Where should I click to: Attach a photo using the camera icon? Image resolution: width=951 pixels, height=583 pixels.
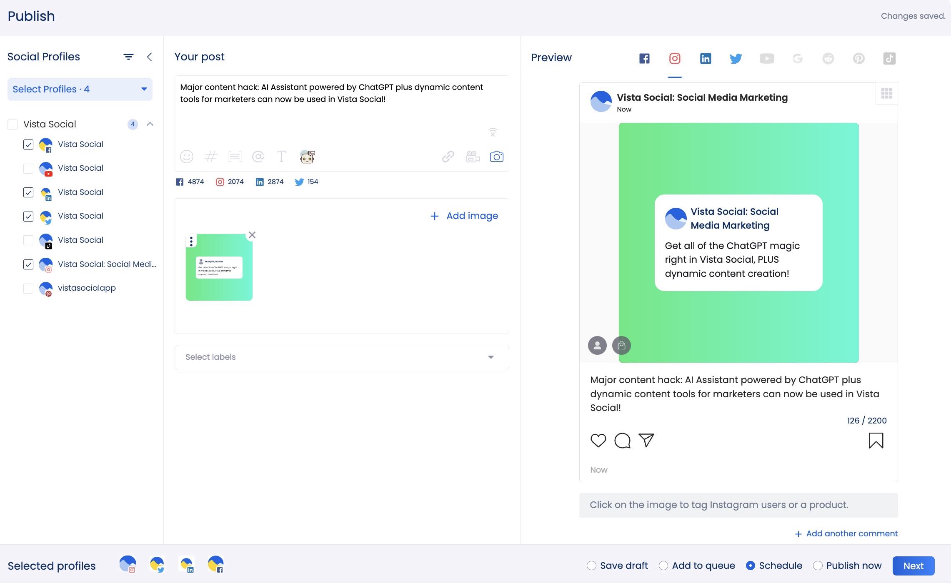pyautogui.click(x=497, y=157)
